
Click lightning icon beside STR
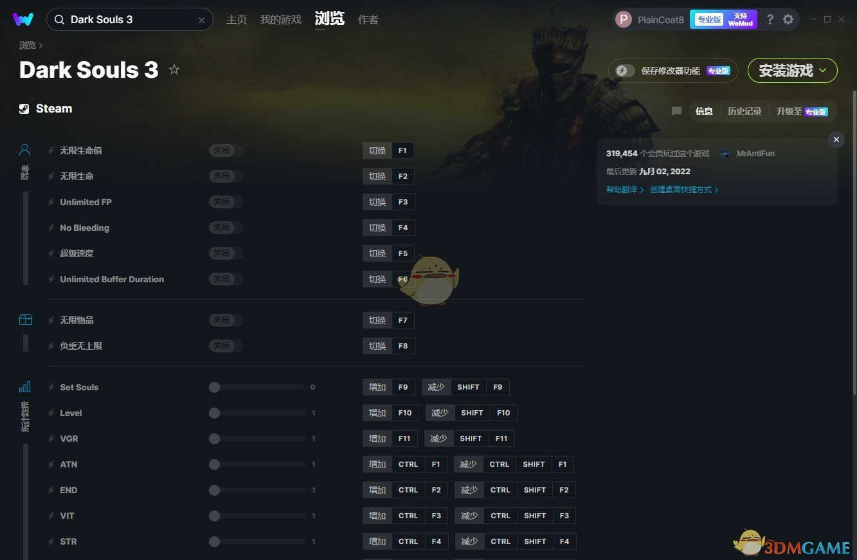click(51, 541)
